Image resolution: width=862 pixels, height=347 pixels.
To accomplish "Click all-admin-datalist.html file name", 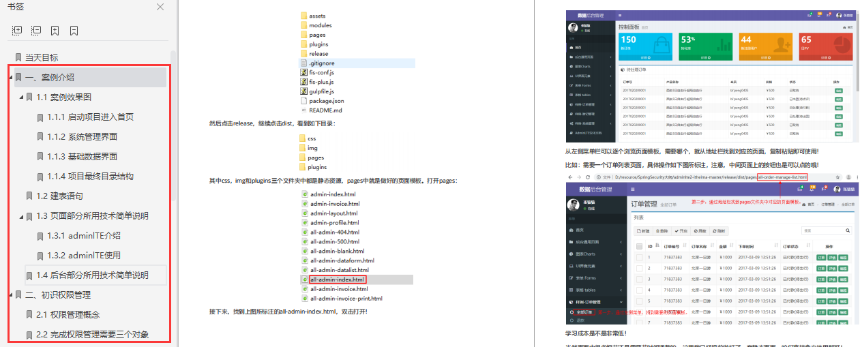I will pos(340,270).
